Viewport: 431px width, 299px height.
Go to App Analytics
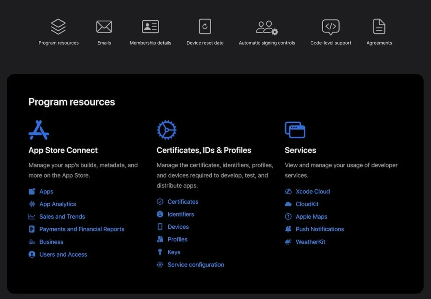click(58, 204)
